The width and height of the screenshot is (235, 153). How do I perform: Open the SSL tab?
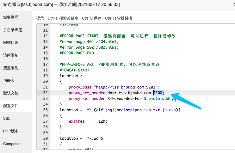[7, 118]
